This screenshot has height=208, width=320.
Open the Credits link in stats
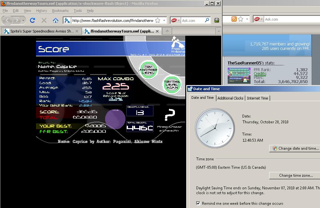tap(260, 73)
